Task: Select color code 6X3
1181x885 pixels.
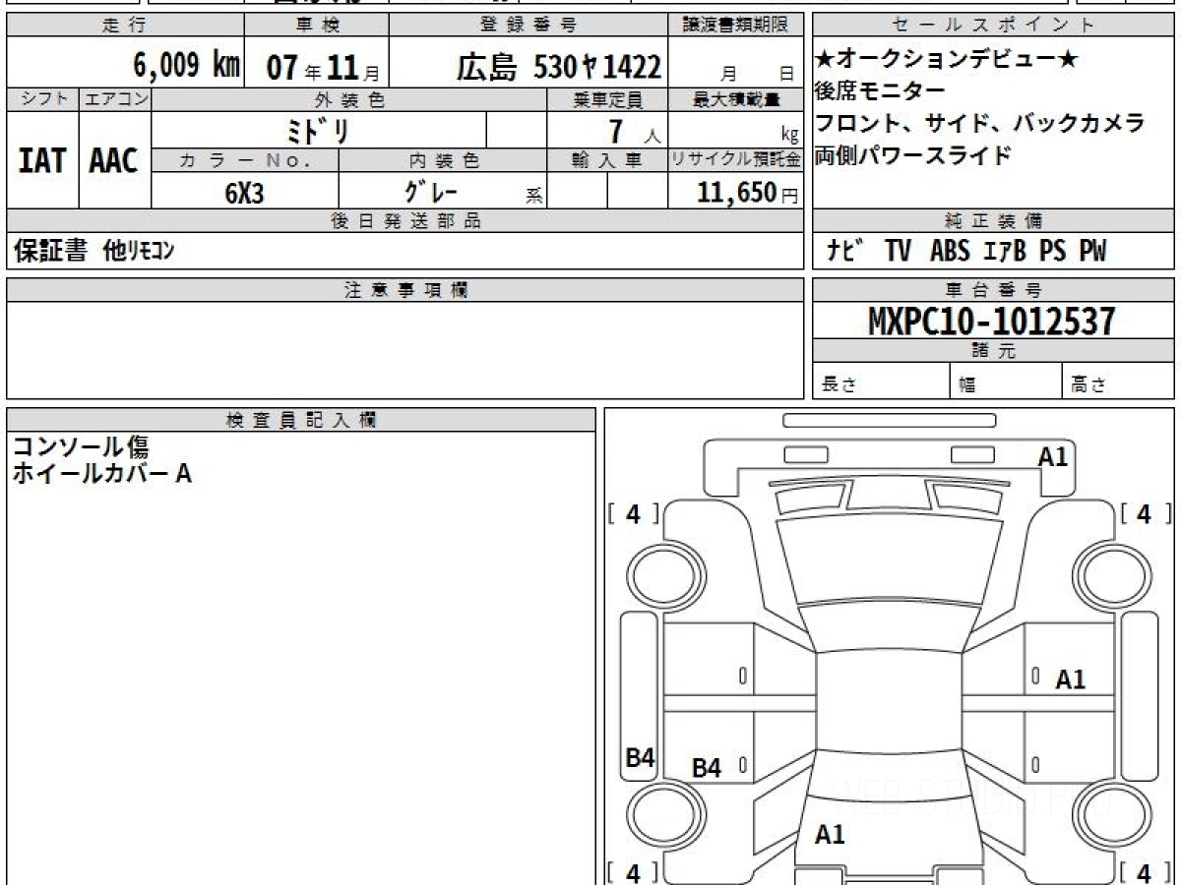Action: pos(244,193)
